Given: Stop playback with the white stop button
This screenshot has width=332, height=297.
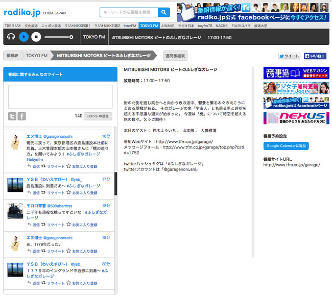Looking at the screenshot, I should tap(36, 37).
